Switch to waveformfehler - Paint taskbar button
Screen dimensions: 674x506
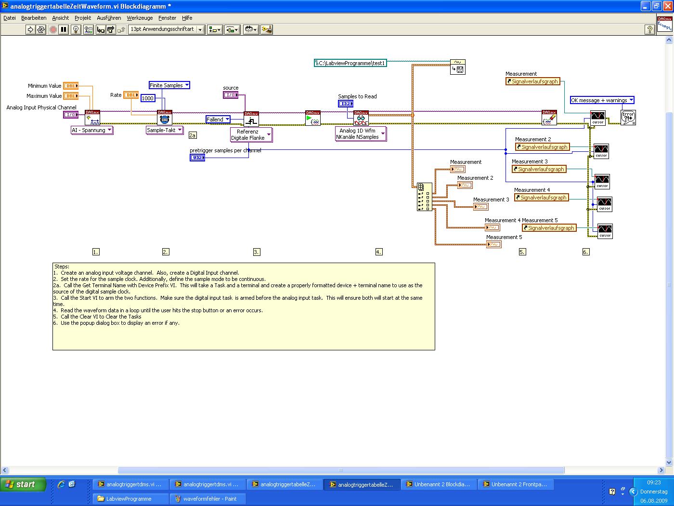point(208,499)
